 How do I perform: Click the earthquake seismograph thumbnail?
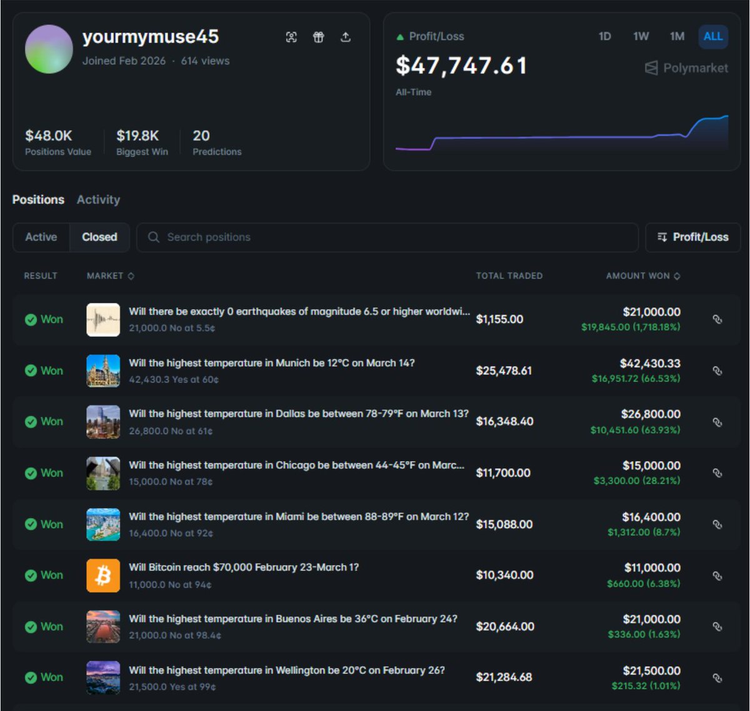[x=103, y=319]
